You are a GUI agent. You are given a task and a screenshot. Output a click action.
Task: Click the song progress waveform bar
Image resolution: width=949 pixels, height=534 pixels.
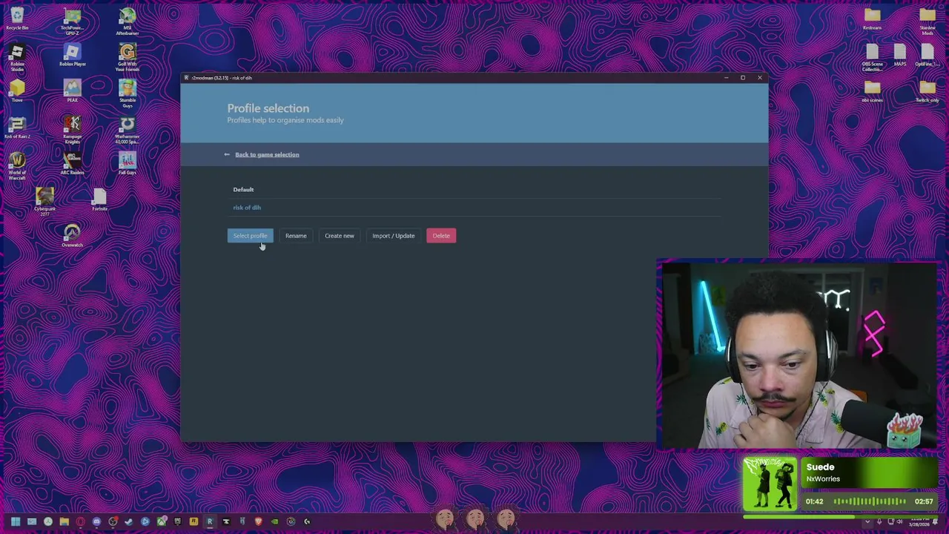(x=870, y=501)
